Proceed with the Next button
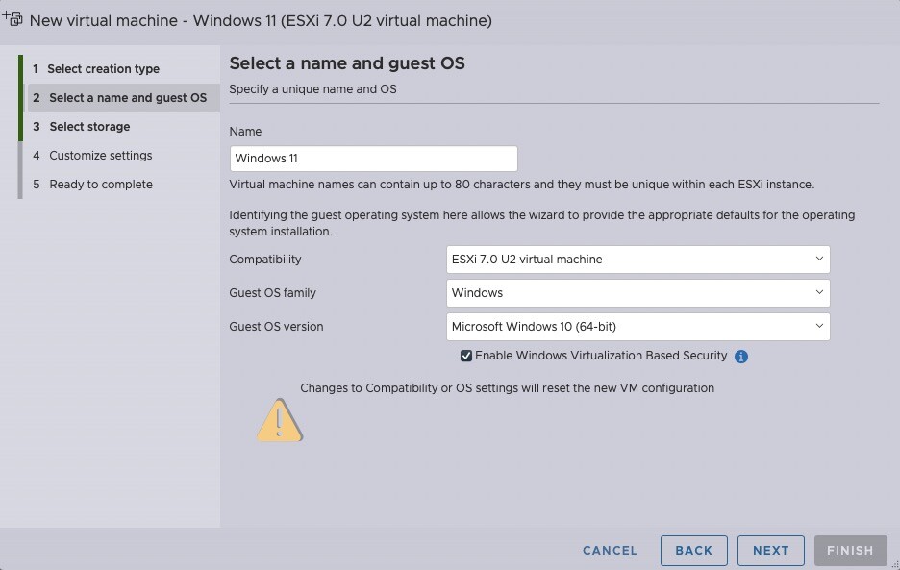Viewport: 900px width, 570px height. [x=771, y=551]
